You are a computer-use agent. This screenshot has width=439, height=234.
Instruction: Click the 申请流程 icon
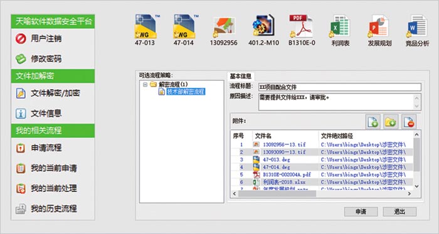click(21, 148)
